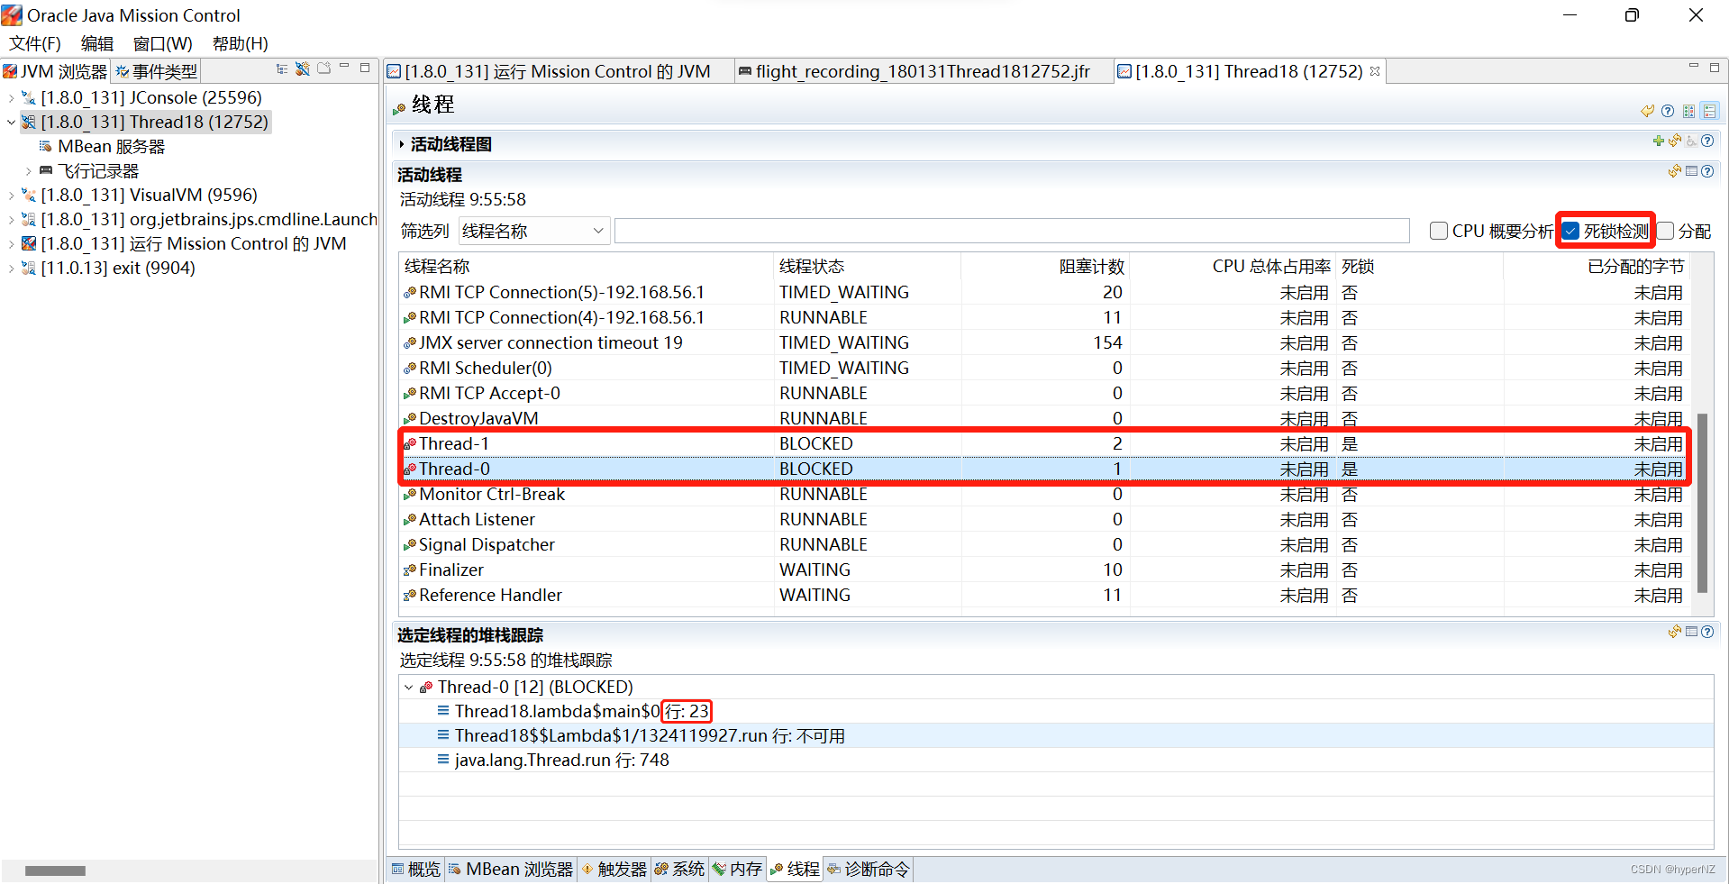Image resolution: width=1729 pixels, height=884 pixels.
Task: Sort by CPU 总体占用率 column header
Action: pos(1232,266)
